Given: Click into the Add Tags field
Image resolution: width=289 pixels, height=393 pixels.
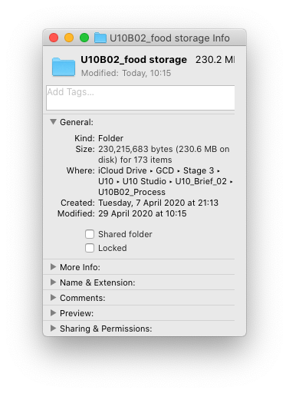Looking at the screenshot, I should [140, 98].
